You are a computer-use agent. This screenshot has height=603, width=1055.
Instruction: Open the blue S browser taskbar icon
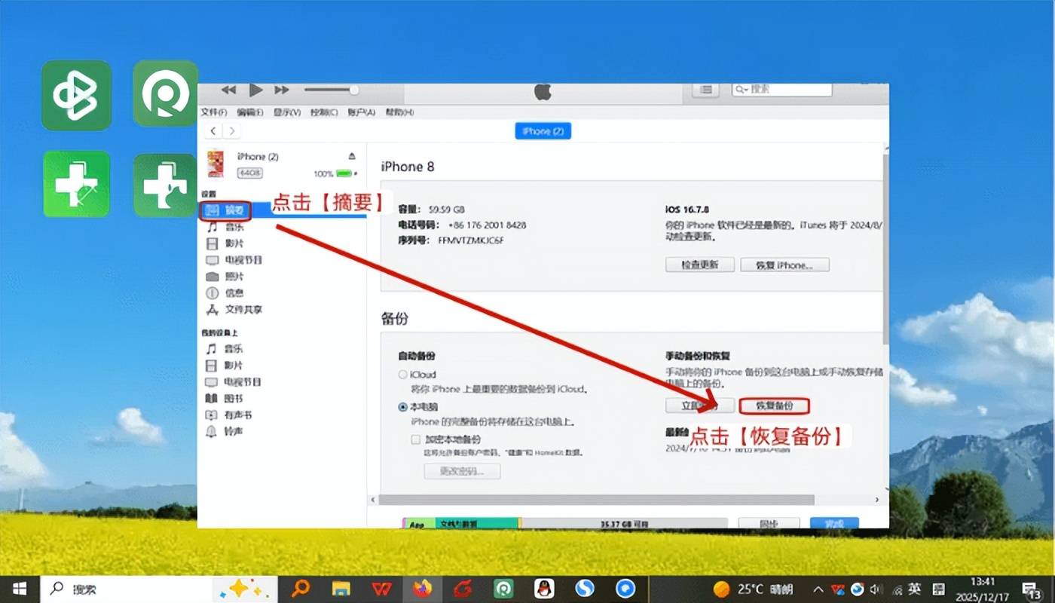point(585,589)
